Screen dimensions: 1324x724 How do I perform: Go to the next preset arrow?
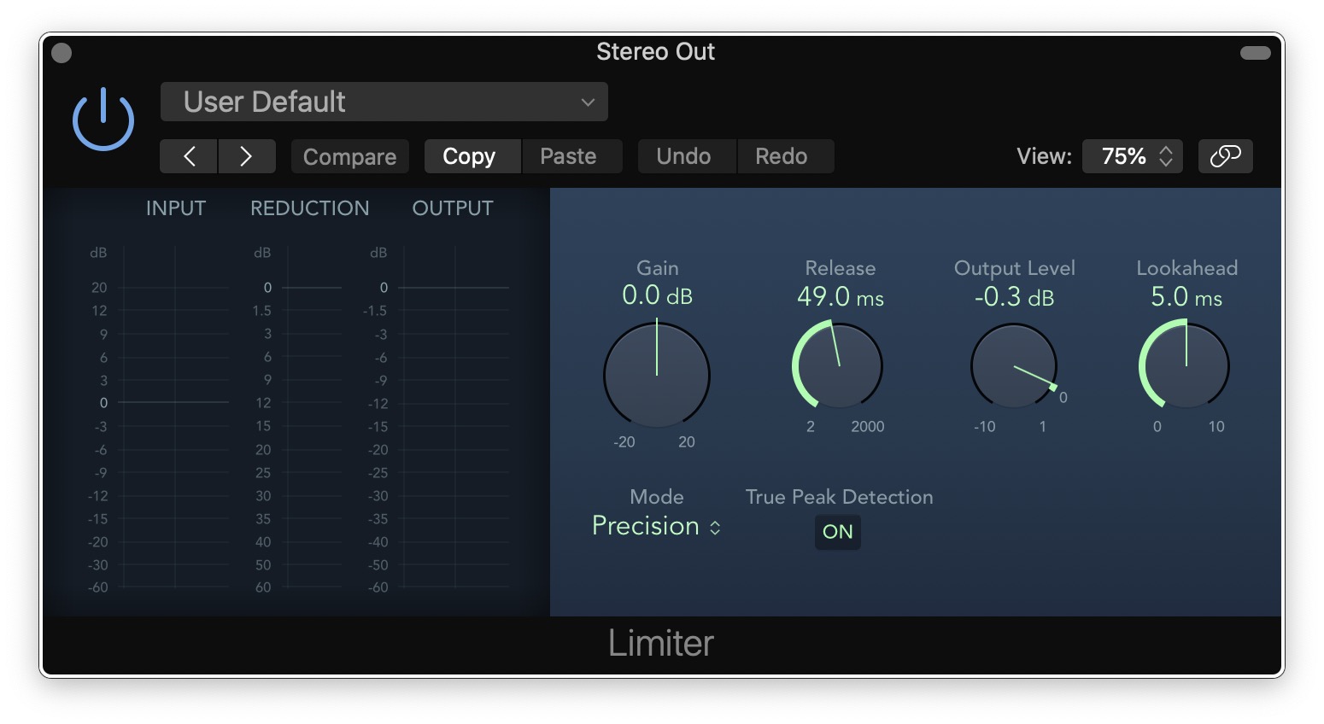[246, 156]
